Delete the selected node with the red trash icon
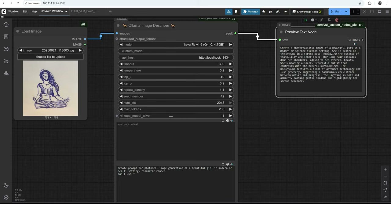 pyautogui.click(x=337, y=20)
